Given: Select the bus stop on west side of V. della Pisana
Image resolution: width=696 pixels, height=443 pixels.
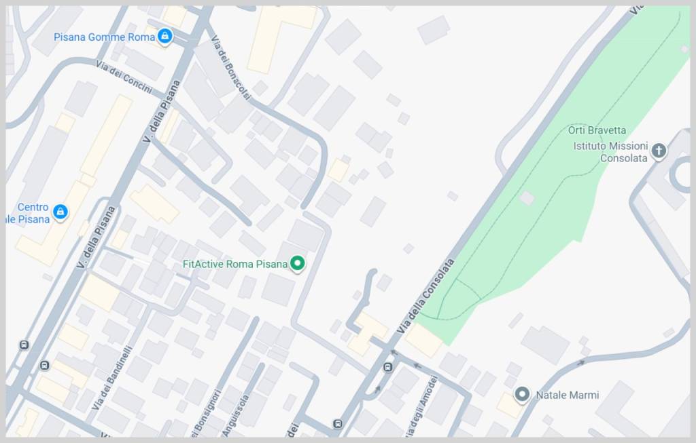Looking at the screenshot, I should click(x=24, y=345).
